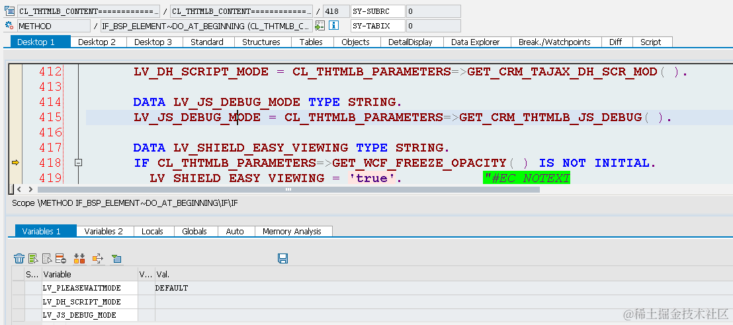Select the LV_DH_SCRIPT_MODE variable cell

coord(90,302)
